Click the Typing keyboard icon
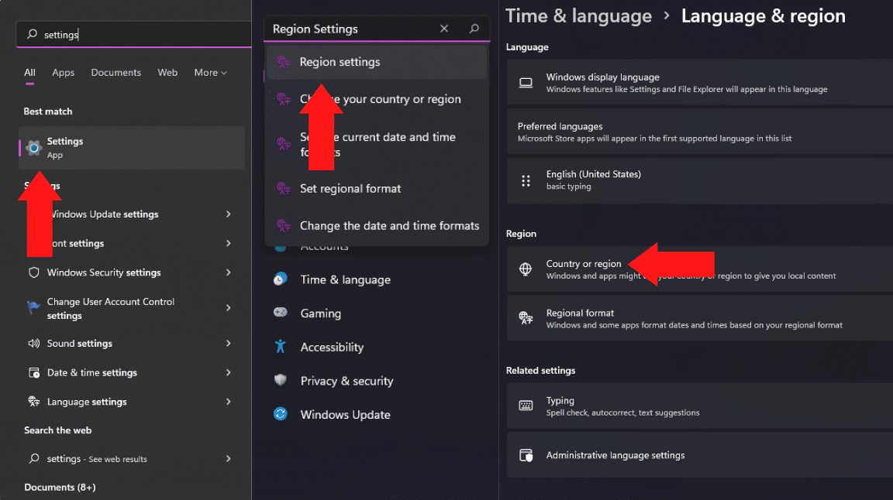 pos(526,406)
